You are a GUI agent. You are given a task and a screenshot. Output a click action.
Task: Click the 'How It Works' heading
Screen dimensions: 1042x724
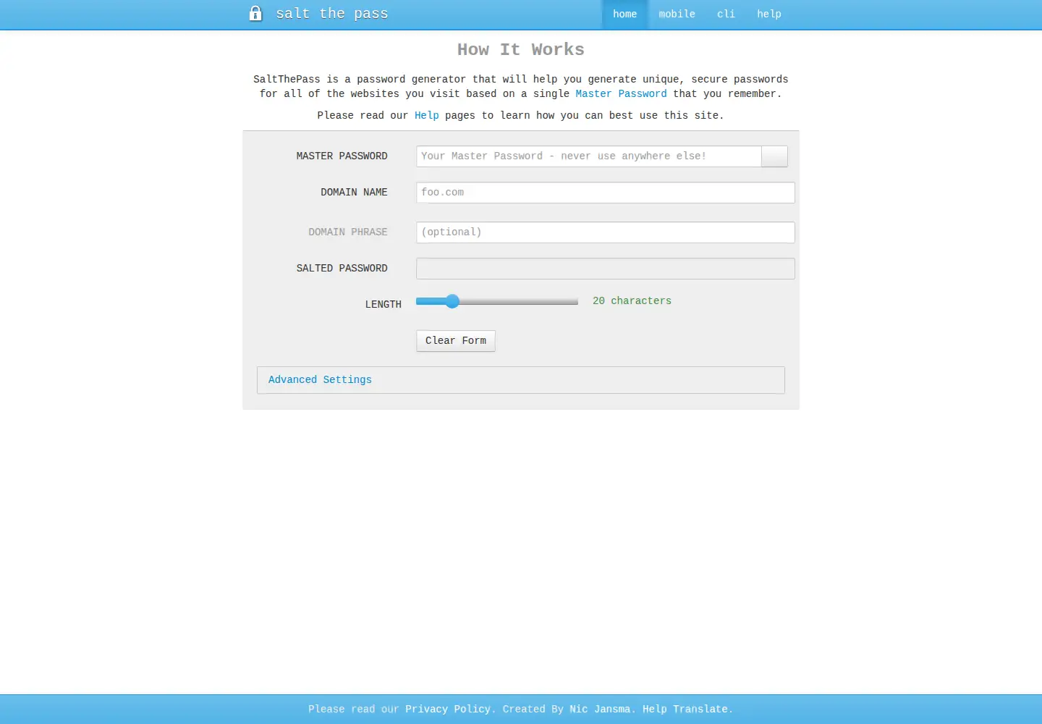click(521, 50)
